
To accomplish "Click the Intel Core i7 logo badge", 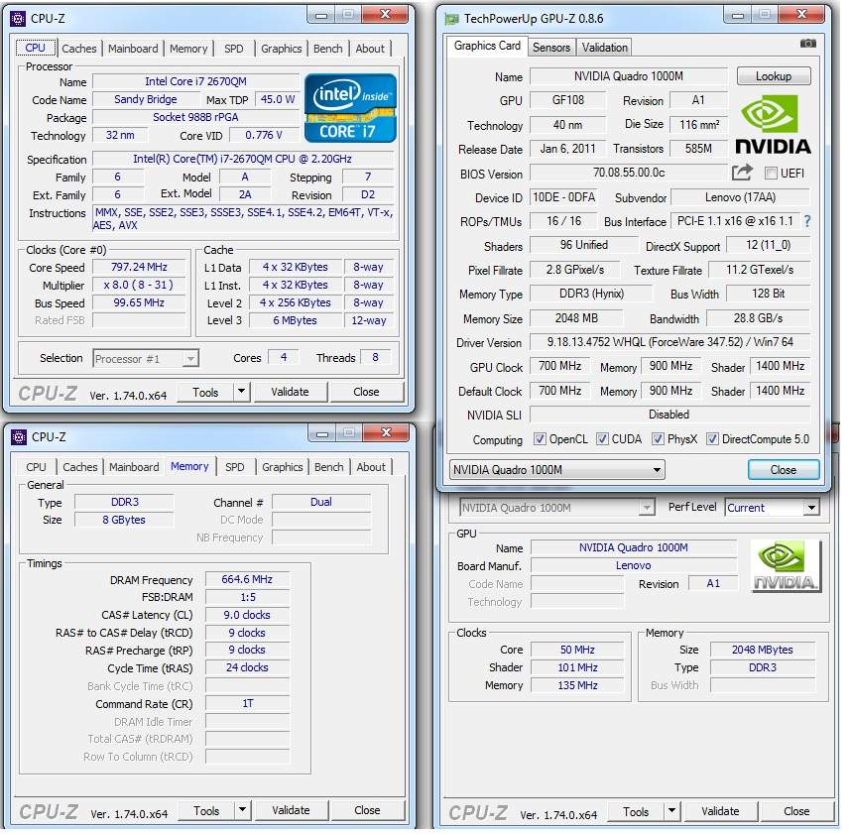I will (350, 108).
